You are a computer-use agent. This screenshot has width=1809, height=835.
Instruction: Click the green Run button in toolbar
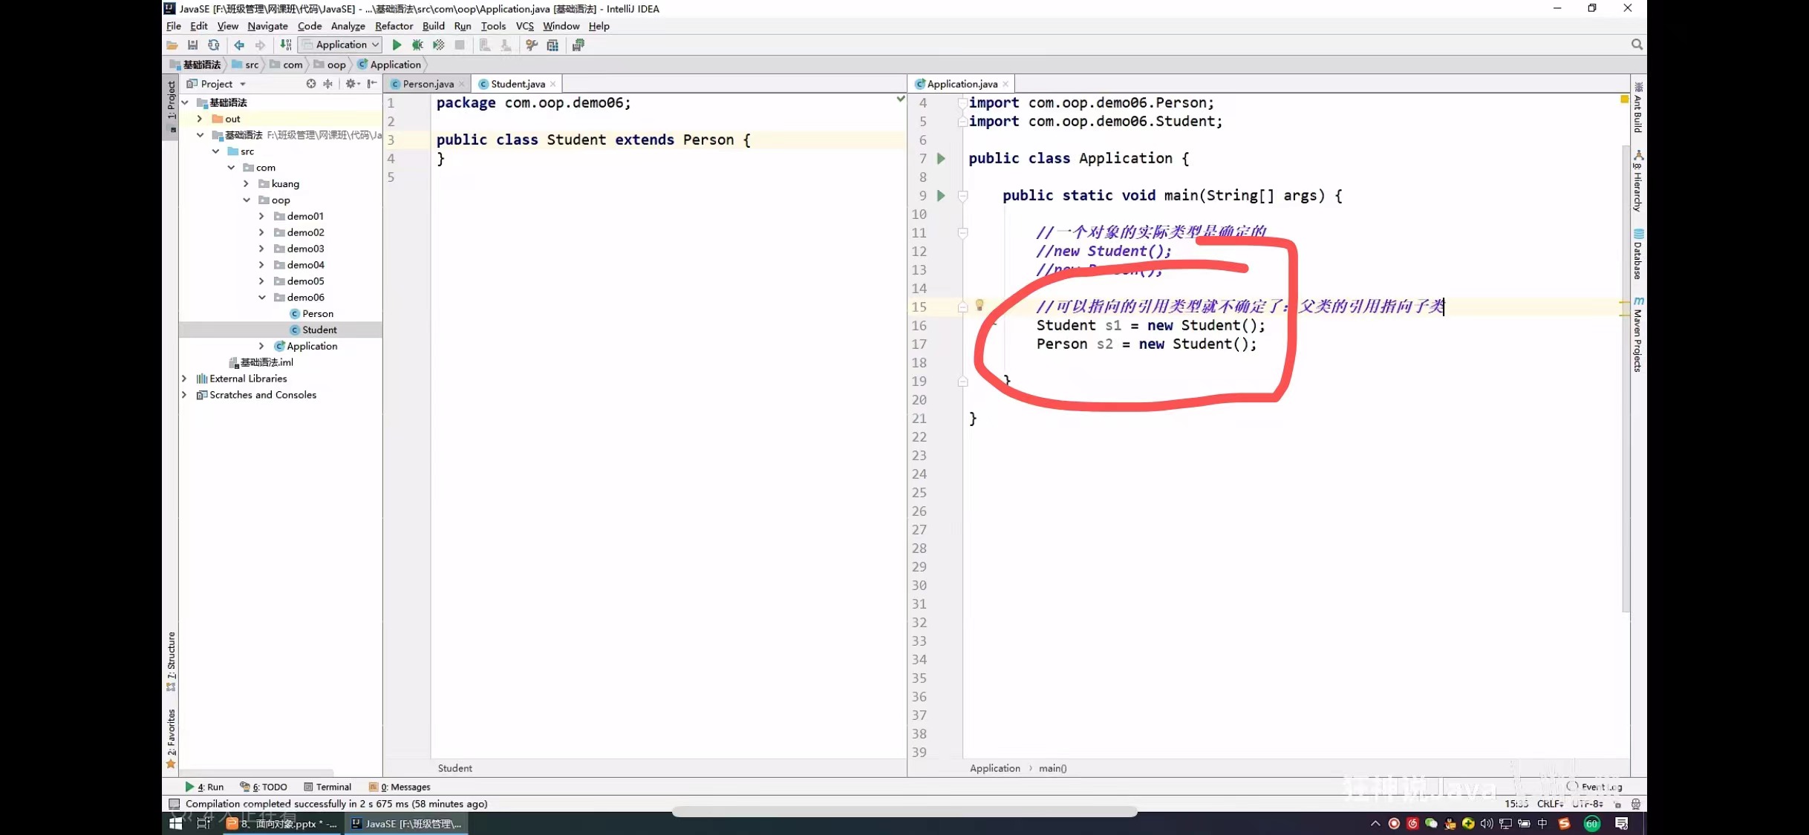pos(397,45)
